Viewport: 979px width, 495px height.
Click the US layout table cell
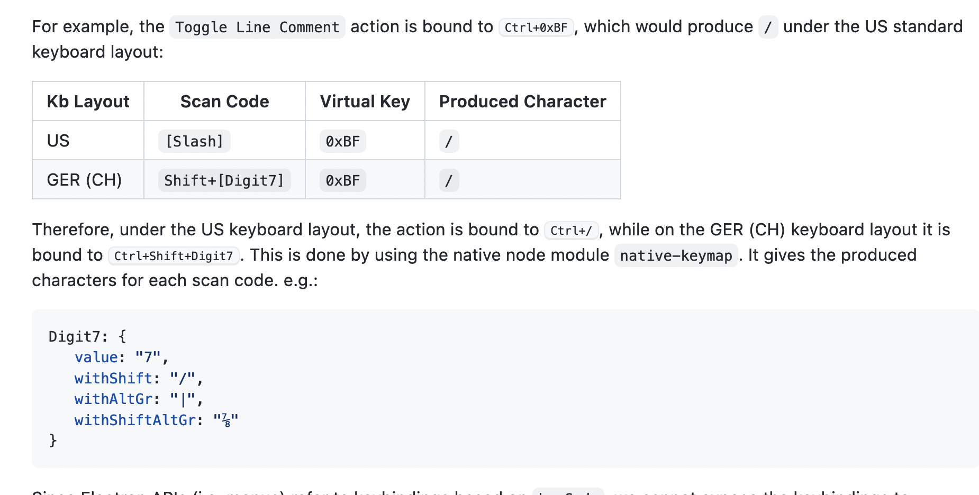click(x=88, y=141)
